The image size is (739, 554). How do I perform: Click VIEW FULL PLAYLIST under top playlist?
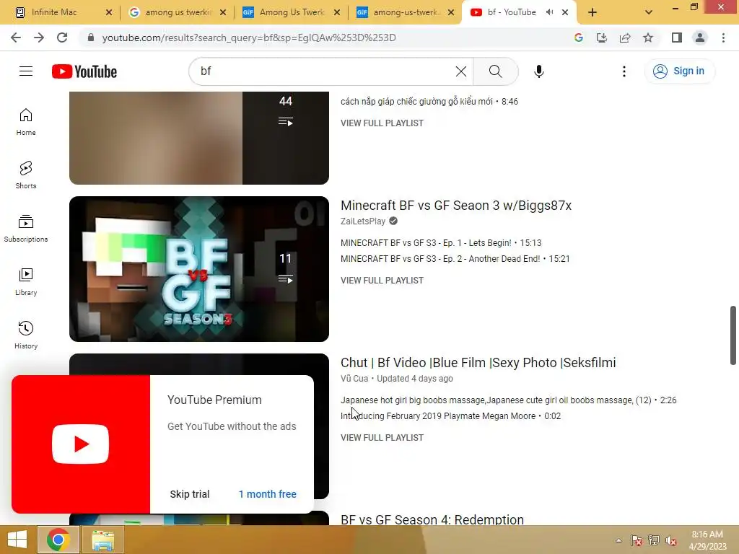pos(382,123)
